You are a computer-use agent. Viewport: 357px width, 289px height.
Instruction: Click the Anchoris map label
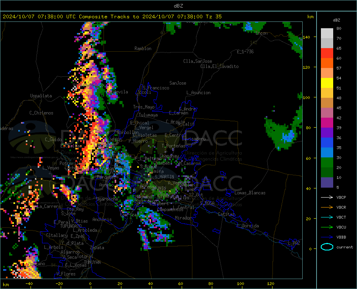(102, 219)
